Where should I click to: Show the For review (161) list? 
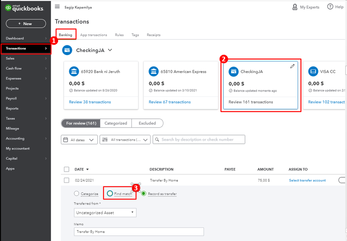81,123
